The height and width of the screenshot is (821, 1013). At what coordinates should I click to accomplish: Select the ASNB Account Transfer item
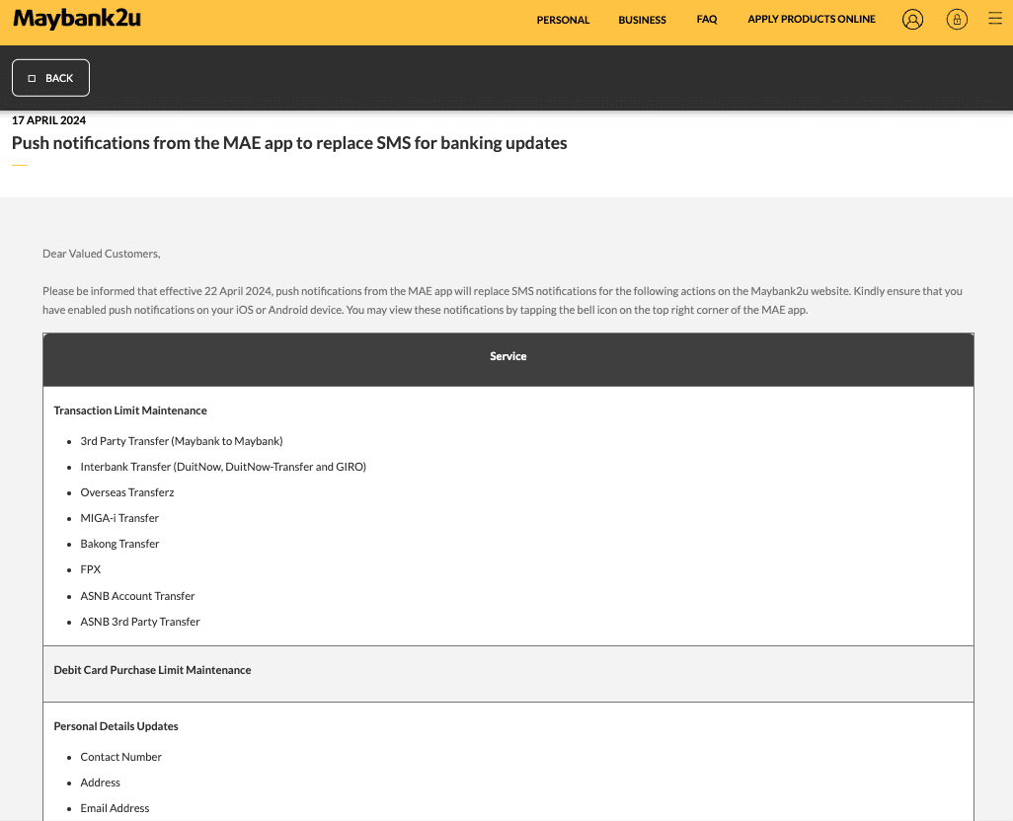(x=137, y=596)
